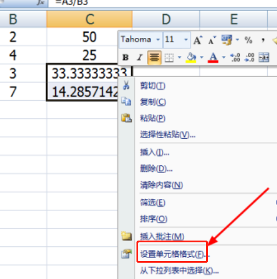Click the copy pages icon
277x279 pixels.
click(x=126, y=101)
